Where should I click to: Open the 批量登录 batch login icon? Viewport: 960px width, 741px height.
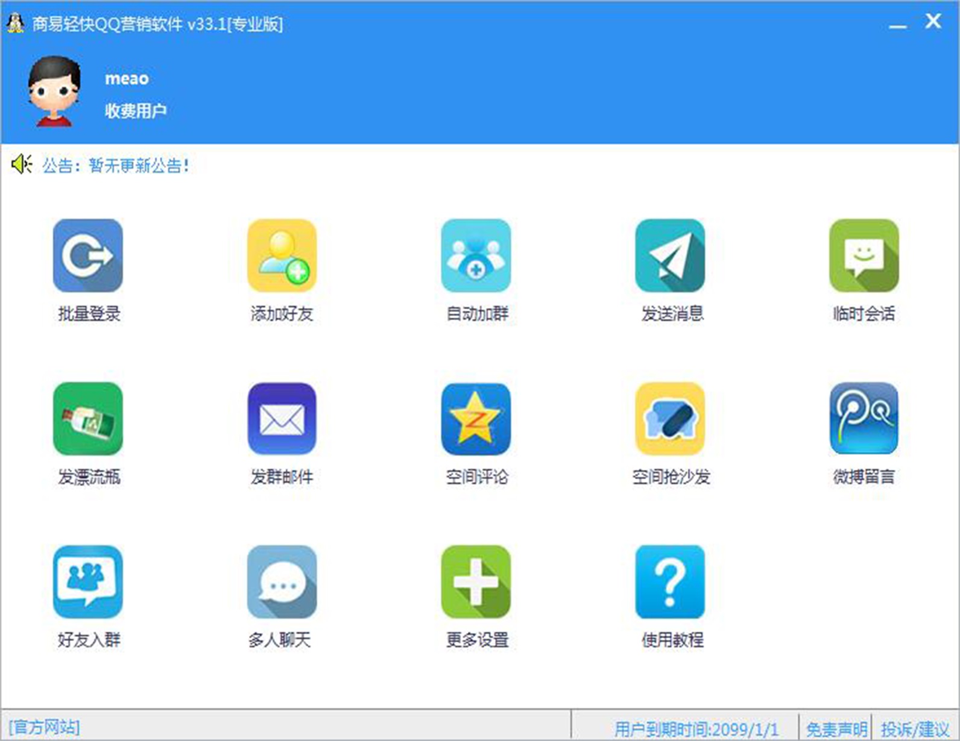point(88,255)
